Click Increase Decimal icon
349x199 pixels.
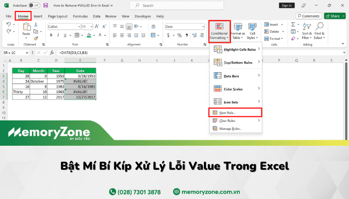[194, 35]
